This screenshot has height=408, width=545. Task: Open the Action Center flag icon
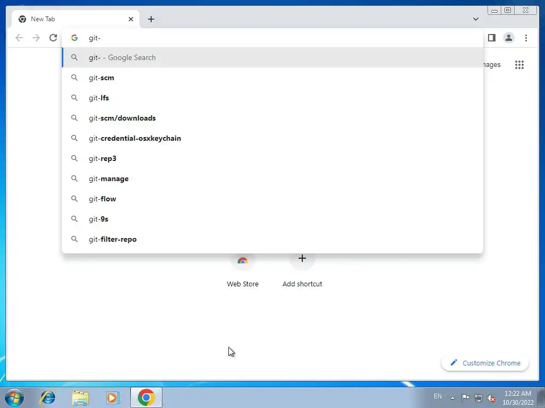[x=465, y=397]
